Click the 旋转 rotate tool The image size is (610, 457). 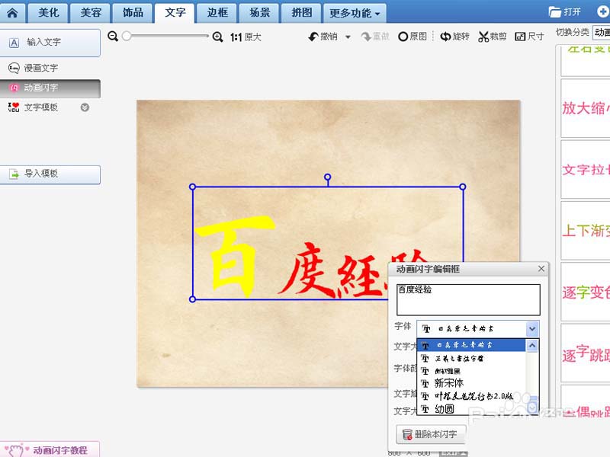pyautogui.click(x=454, y=37)
